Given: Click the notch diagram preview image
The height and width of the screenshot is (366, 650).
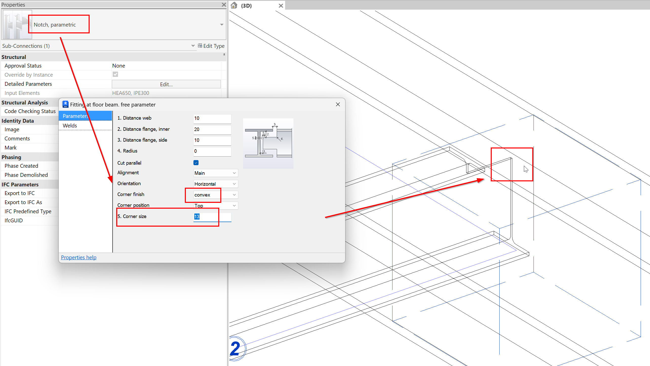Looking at the screenshot, I should point(268,143).
